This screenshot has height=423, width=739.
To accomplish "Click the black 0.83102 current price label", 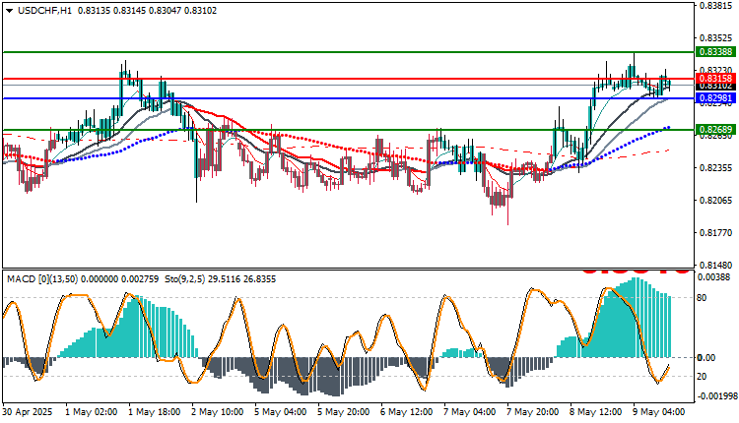I will (x=715, y=87).
